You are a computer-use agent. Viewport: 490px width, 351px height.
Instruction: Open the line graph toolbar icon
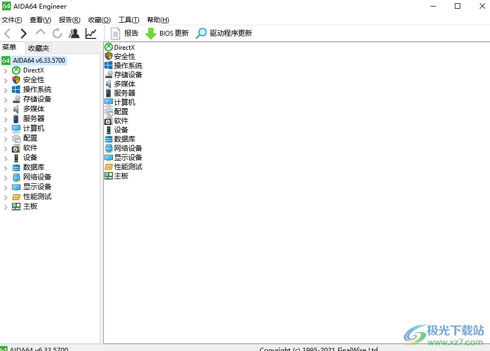[91, 33]
